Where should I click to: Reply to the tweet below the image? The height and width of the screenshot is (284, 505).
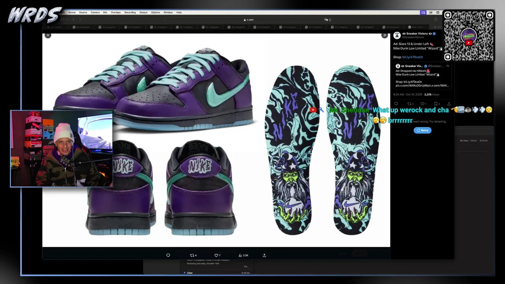coord(168,255)
